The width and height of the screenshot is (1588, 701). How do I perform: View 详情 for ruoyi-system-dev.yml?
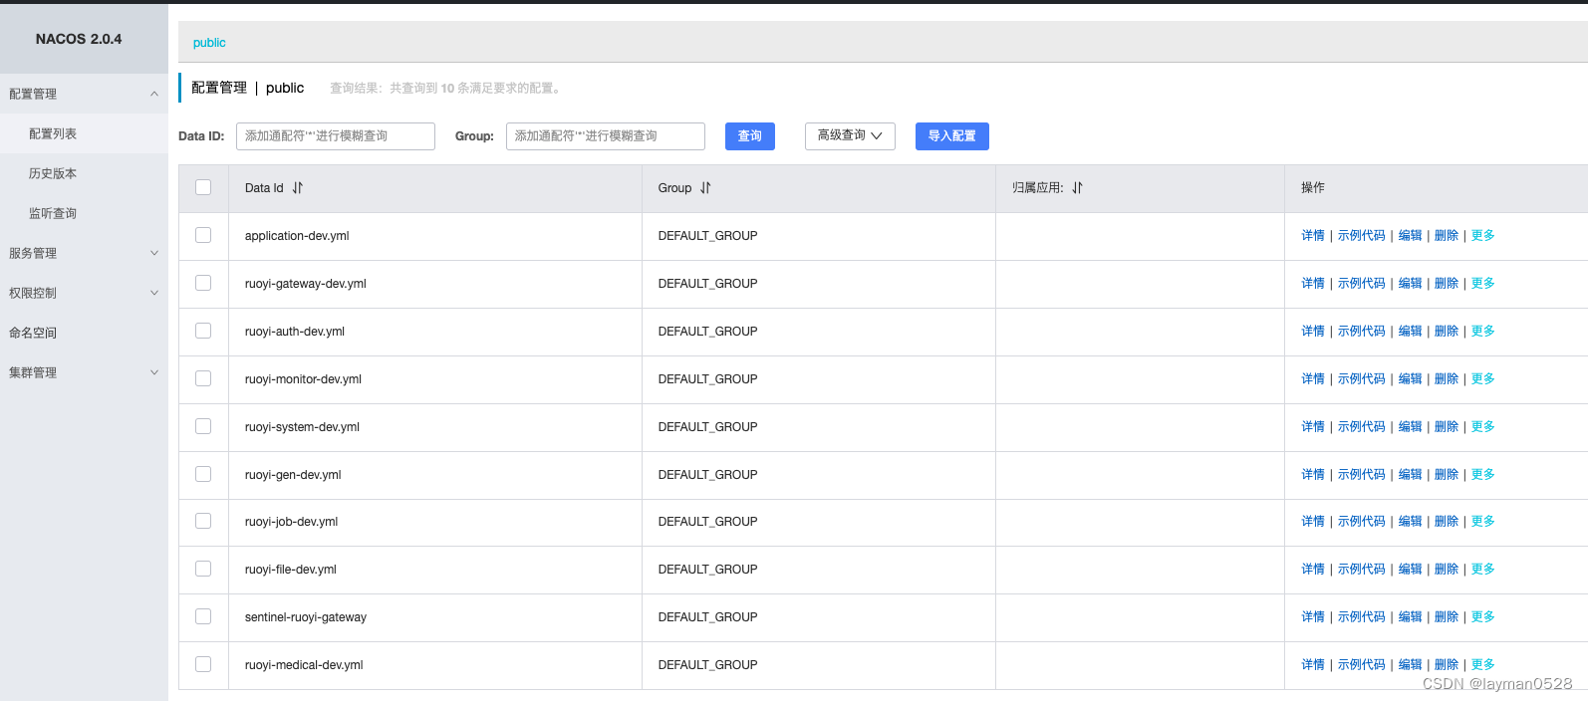click(x=1313, y=427)
